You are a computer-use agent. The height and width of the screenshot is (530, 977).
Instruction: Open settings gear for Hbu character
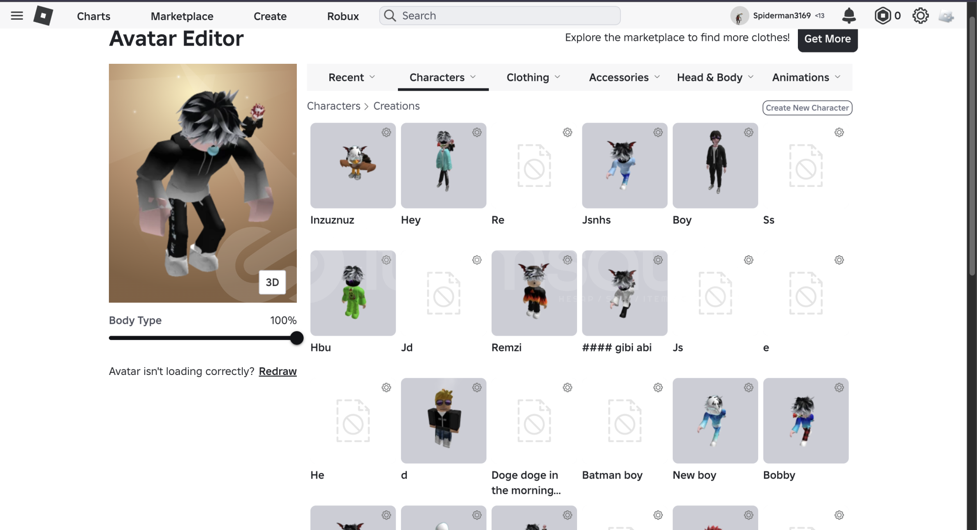tap(387, 260)
